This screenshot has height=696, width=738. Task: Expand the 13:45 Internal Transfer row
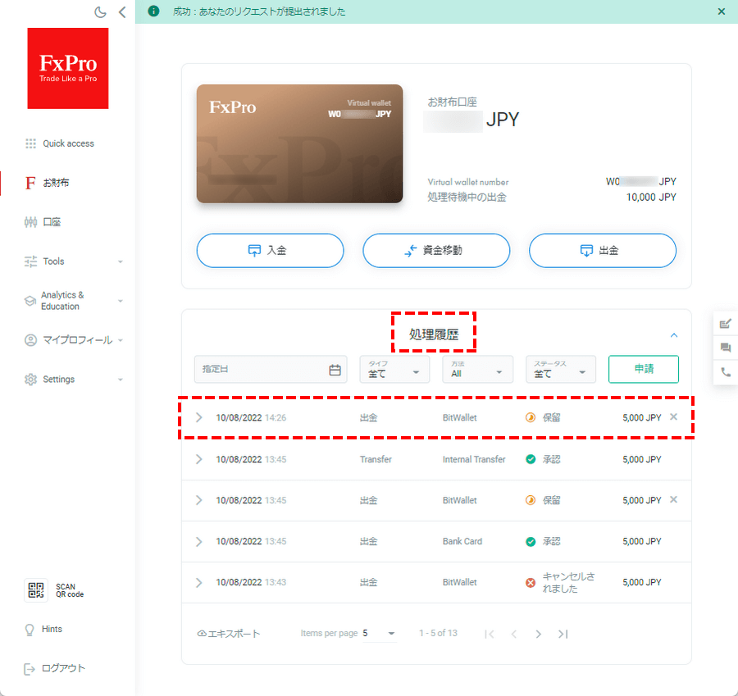(x=199, y=459)
